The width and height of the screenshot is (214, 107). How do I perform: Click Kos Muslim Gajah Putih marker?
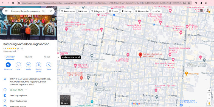156,90
